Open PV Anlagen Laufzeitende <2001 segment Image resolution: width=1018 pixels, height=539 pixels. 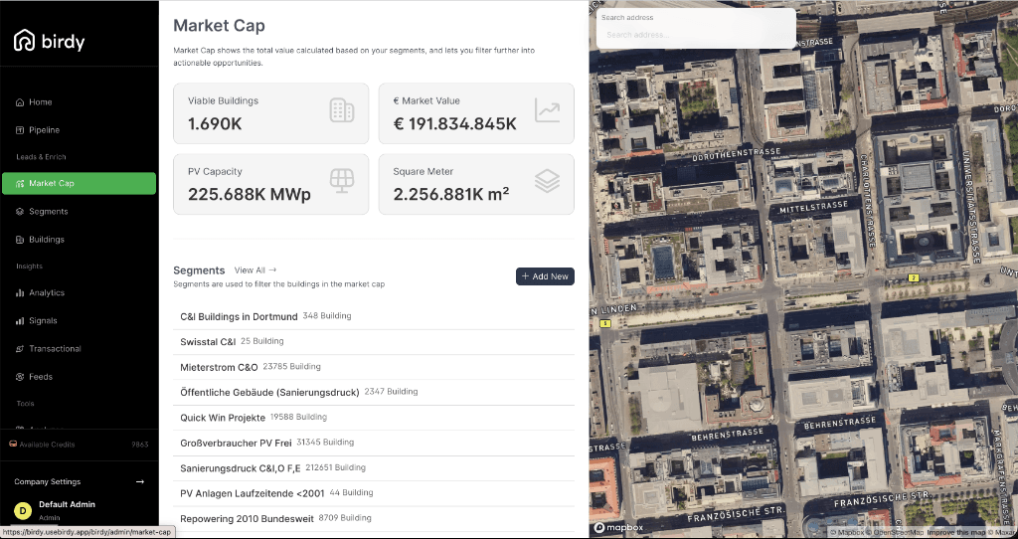pyautogui.click(x=374, y=493)
